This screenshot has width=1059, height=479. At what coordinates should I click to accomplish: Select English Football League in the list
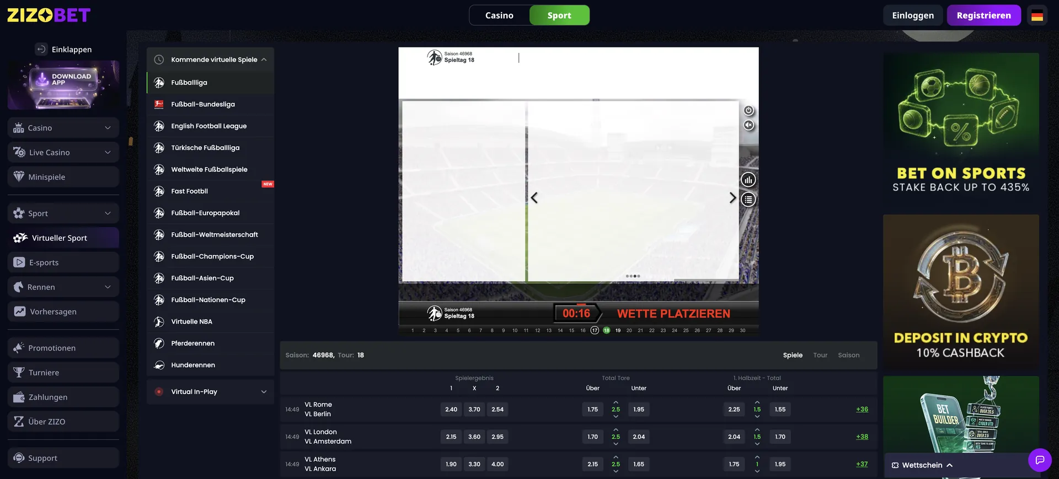[x=210, y=126]
